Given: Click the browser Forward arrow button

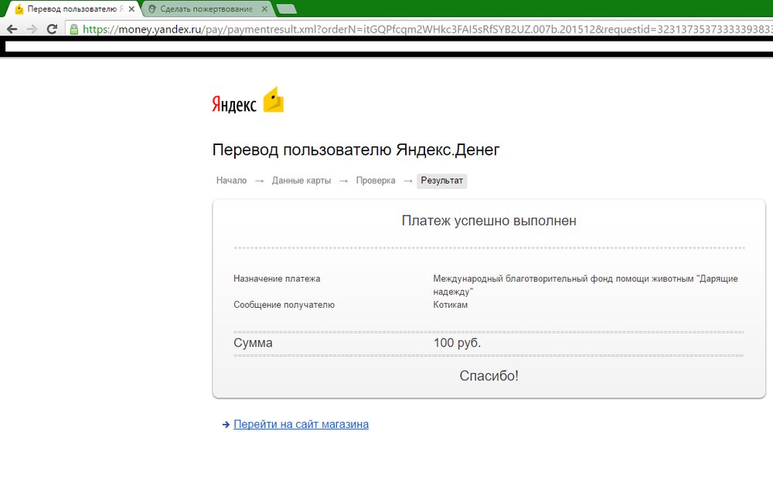Looking at the screenshot, I should pos(32,29).
